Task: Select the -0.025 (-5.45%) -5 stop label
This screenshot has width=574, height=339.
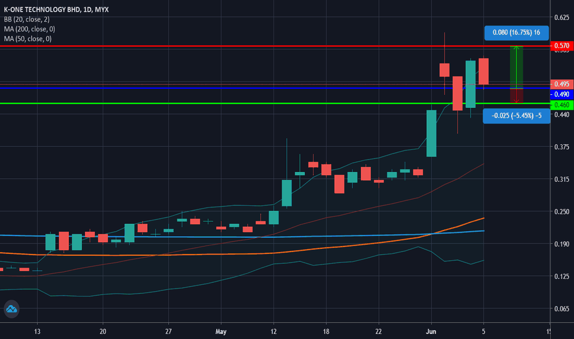Action: [x=516, y=116]
